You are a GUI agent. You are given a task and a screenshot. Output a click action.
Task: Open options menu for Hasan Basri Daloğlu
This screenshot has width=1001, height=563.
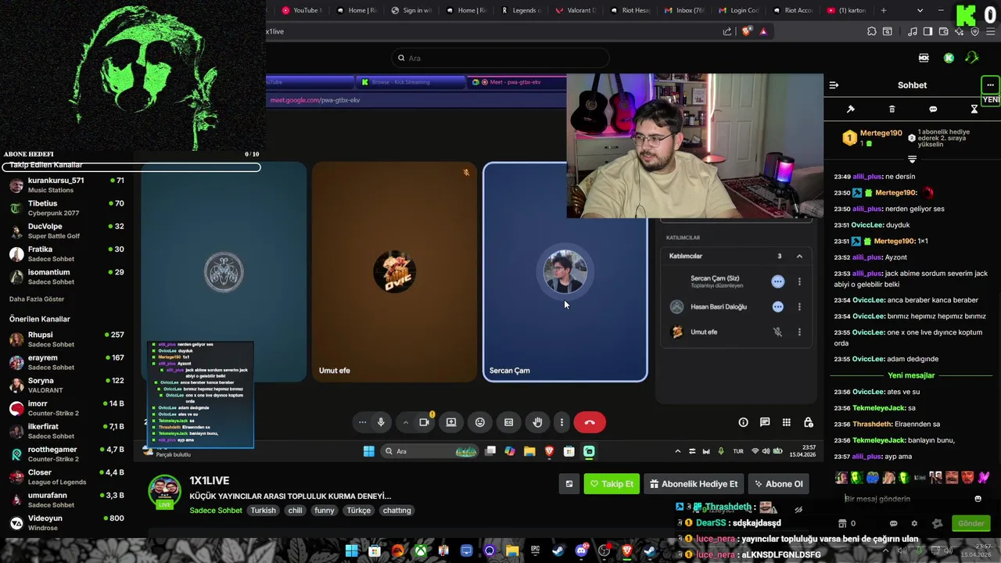coord(799,307)
